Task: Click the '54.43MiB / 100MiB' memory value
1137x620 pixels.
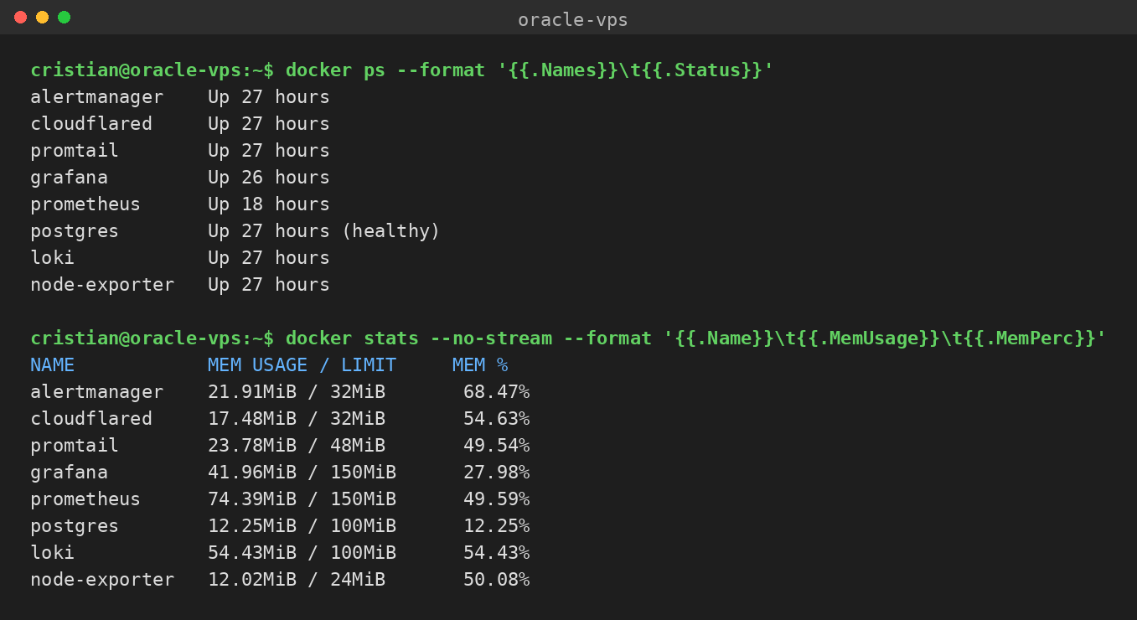Action: [302, 553]
